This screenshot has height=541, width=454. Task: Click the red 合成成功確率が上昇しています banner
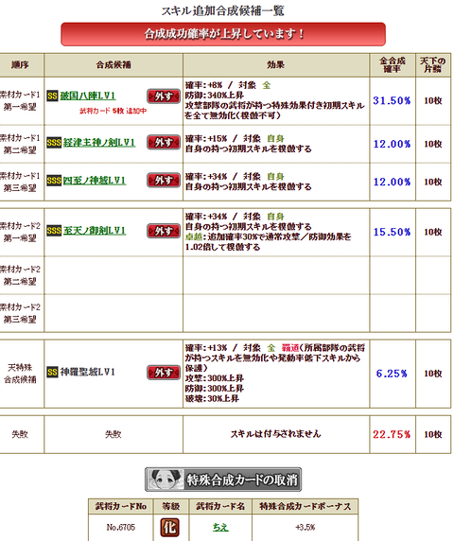click(223, 34)
